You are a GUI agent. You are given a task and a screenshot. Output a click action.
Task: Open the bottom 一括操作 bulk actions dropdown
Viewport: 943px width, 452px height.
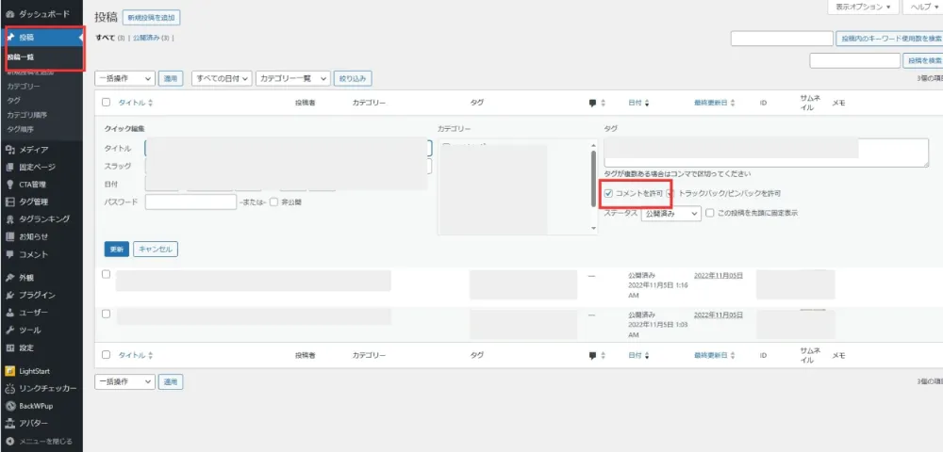click(x=125, y=381)
